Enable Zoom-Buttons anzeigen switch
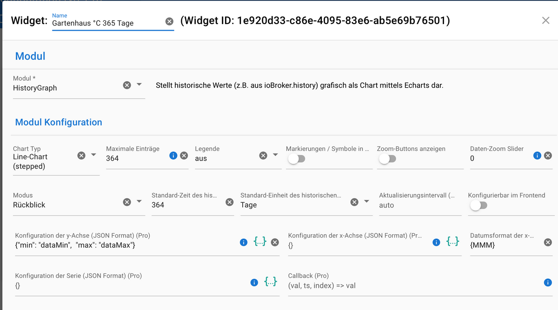The width and height of the screenshot is (558, 310). click(x=386, y=159)
